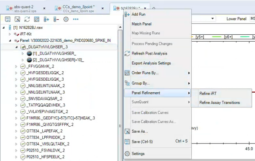
Task: Click the Save experiment toolbar icon
Action: [x=8, y=19]
